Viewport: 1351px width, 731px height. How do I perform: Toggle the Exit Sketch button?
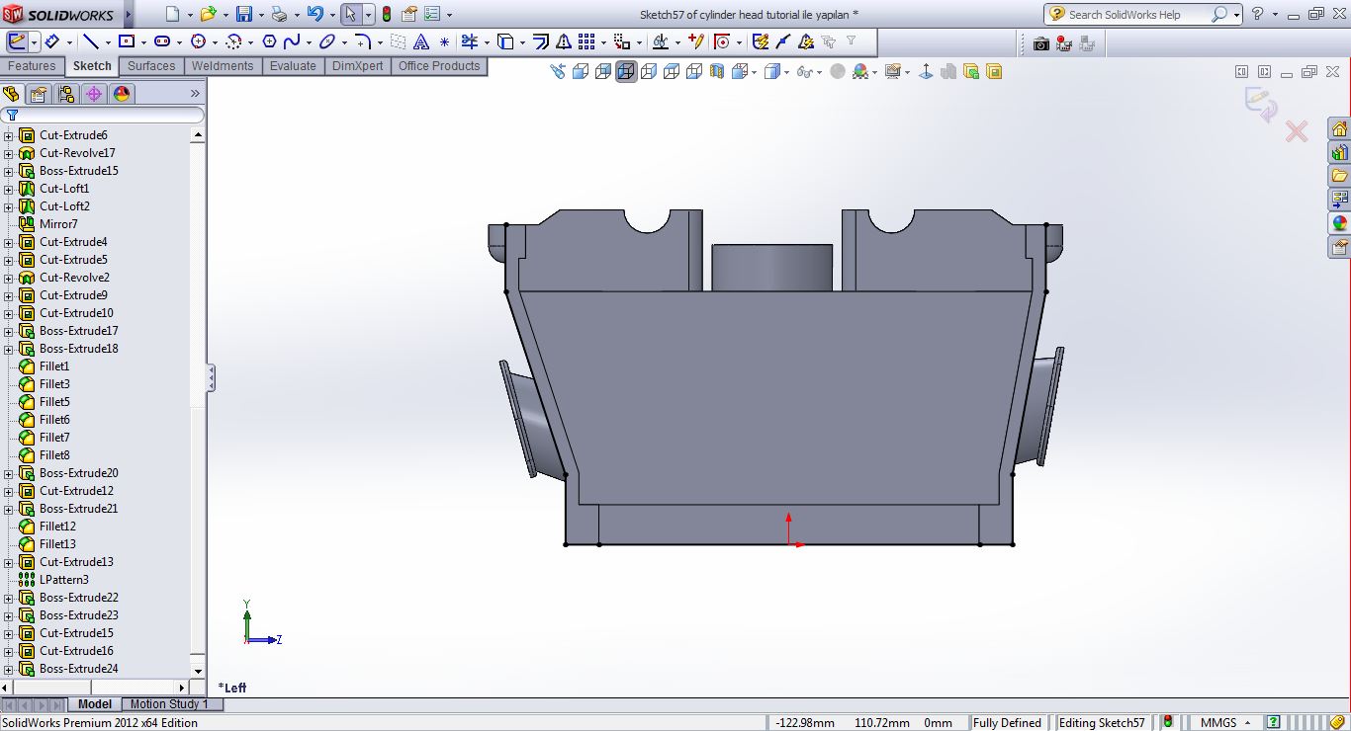coord(18,41)
